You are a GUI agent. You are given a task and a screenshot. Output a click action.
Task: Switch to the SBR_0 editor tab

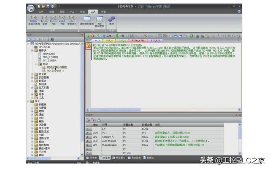[109, 41]
